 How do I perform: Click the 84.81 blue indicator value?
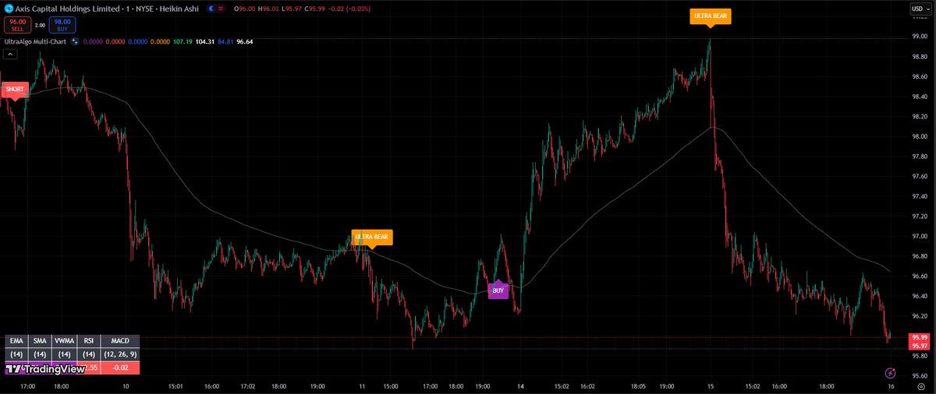(x=225, y=40)
